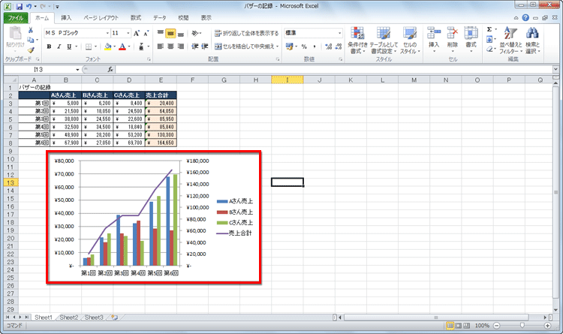Click the blue Help question mark icon
The image size is (563, 334).
pos(527,17)
